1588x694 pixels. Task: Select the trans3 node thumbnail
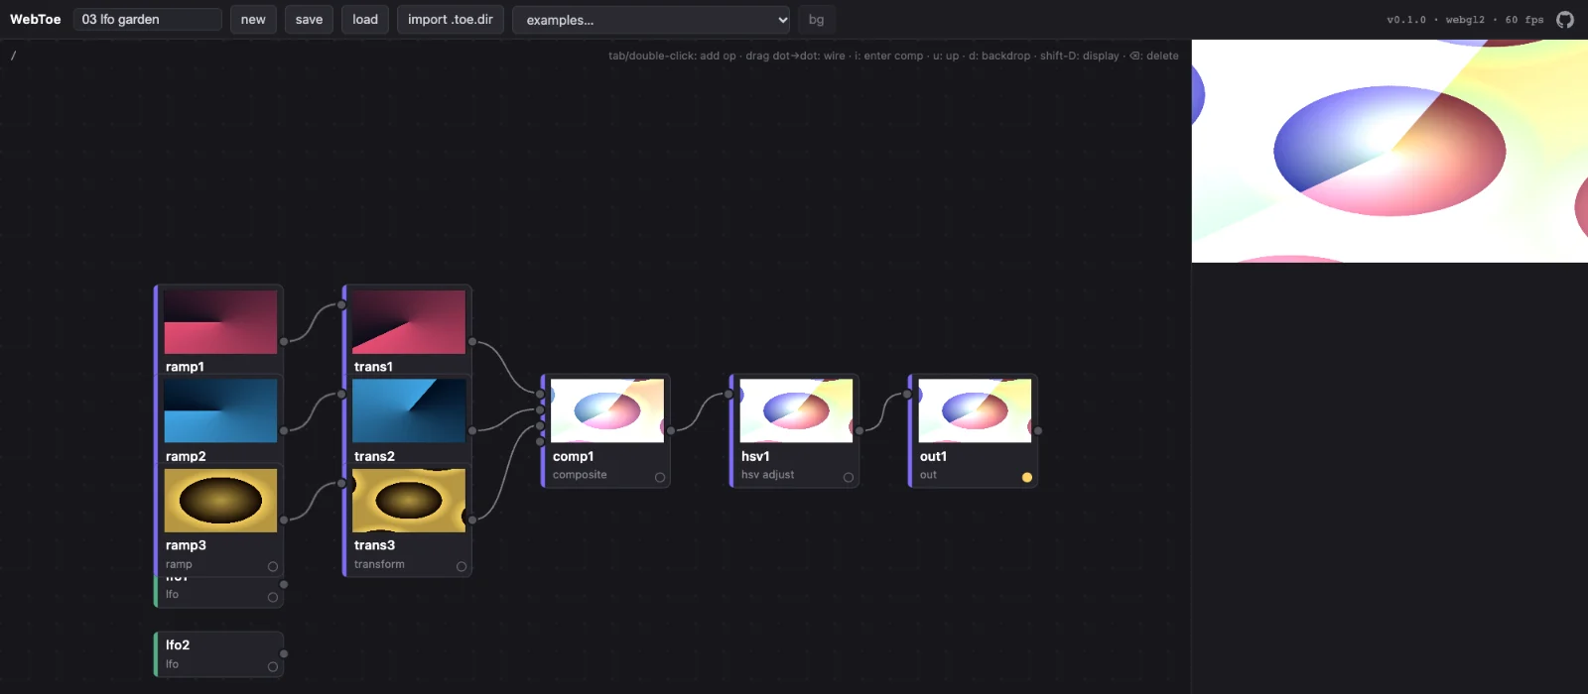(x=409, y=501)
